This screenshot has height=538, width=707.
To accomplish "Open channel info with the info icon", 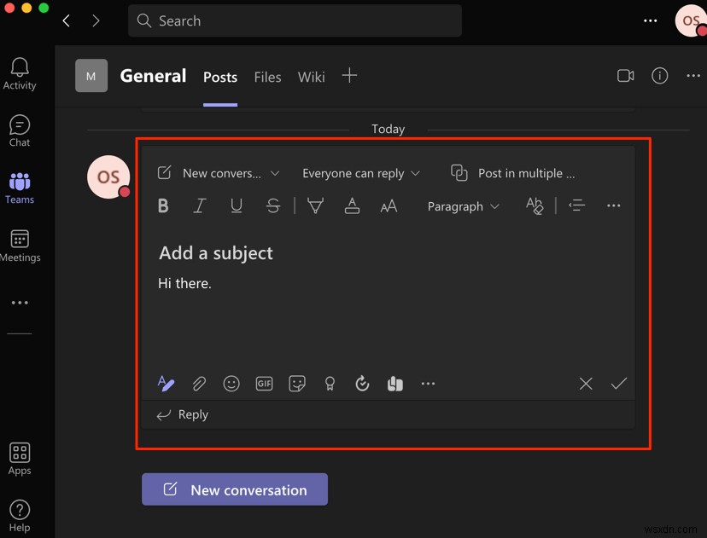I will (x=659, y=76).
